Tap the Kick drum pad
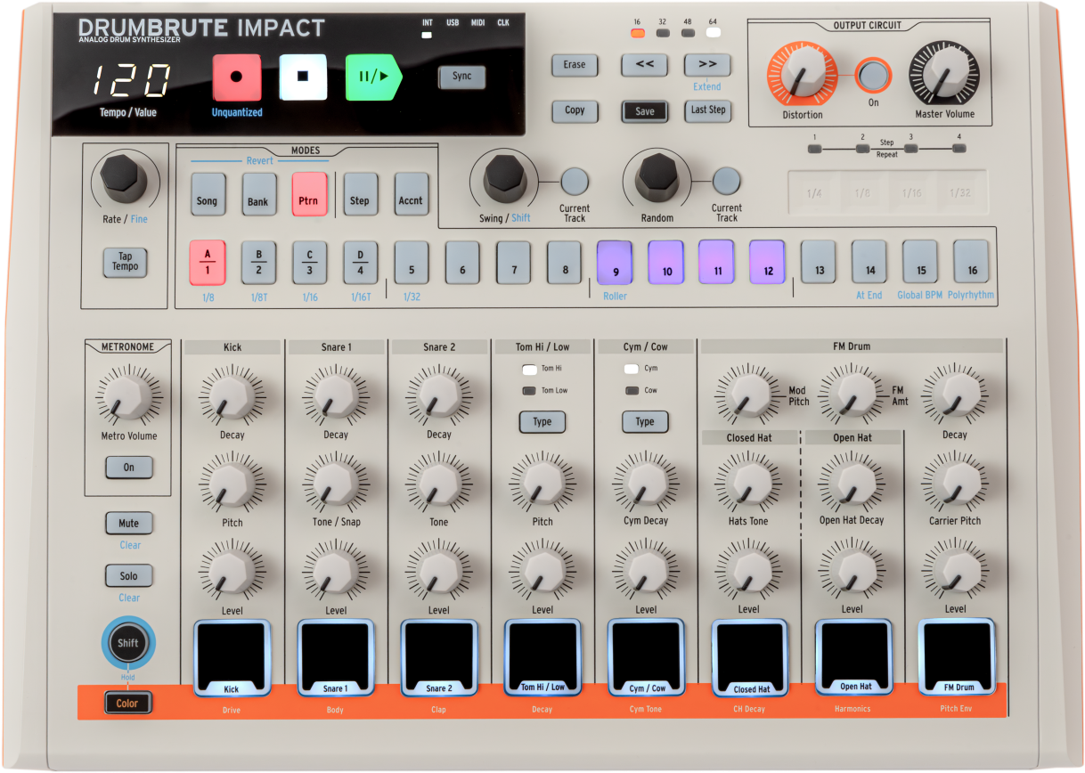 pyautogui.click(x=232, y=655)
